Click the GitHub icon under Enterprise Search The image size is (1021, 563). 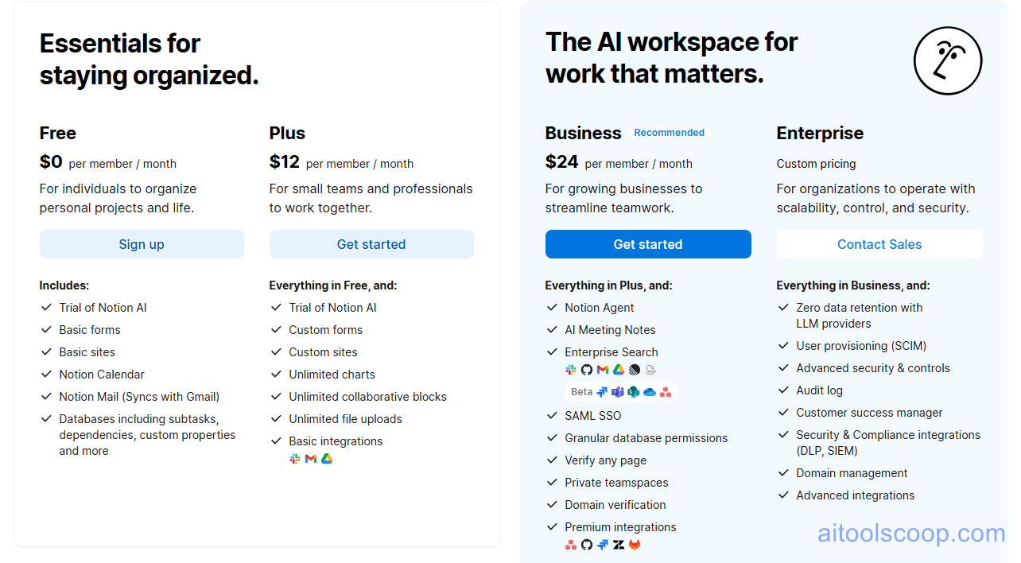[x=586, y=369]
